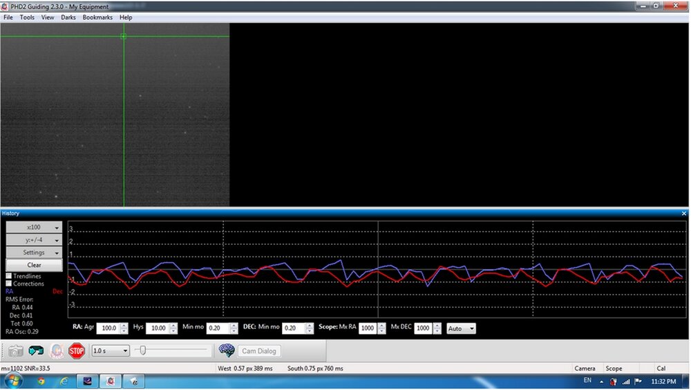
Task: Open the x:100 scale dropdown
Action: coord(34,227)
